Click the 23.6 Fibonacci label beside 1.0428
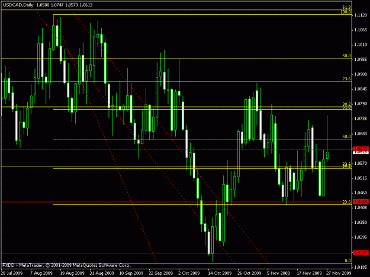 coord(347,202)
